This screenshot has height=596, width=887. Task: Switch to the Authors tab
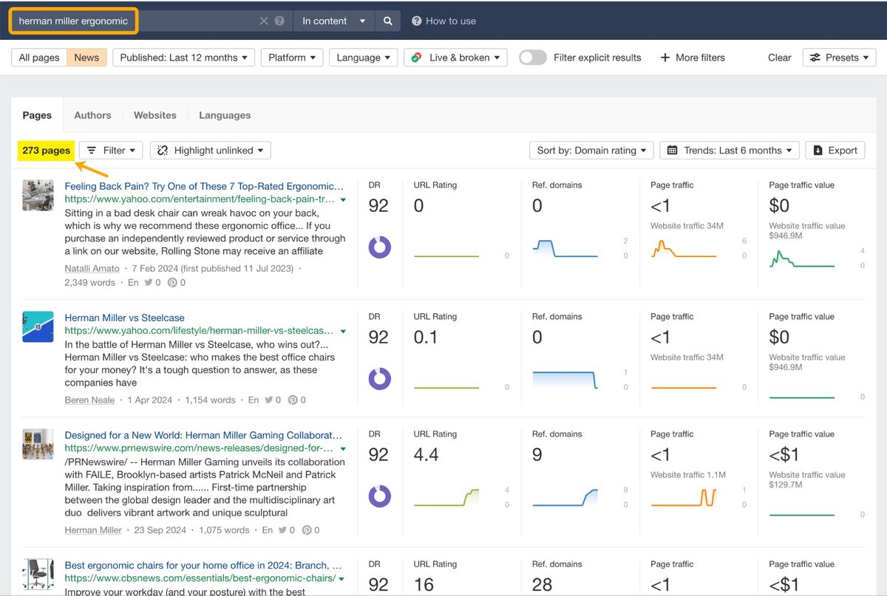click(92, 115)
